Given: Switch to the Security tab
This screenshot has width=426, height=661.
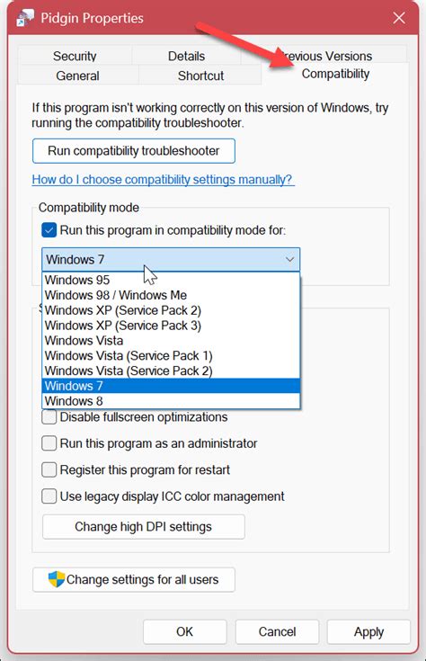Looking at the screenshot, I should click(75, 56).
